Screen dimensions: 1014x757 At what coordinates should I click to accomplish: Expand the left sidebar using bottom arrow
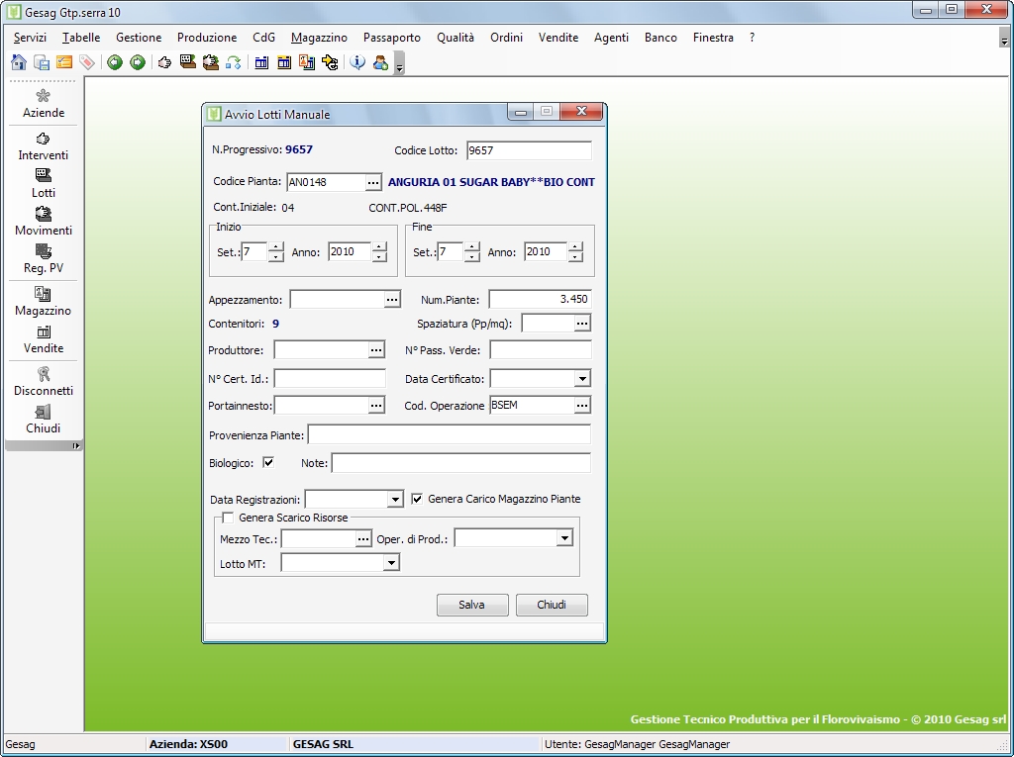coord(75,445)
